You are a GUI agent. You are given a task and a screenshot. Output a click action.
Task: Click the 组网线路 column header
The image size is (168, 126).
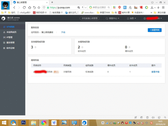tap(89, 65)
